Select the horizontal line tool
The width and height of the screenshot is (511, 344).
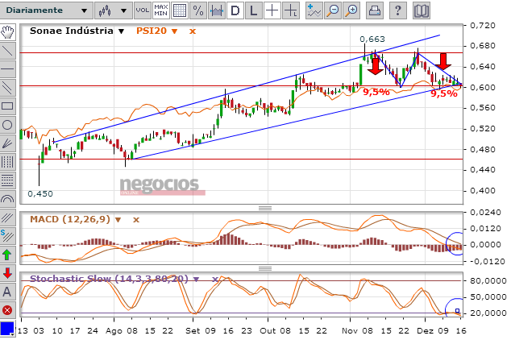click(7, 69)
